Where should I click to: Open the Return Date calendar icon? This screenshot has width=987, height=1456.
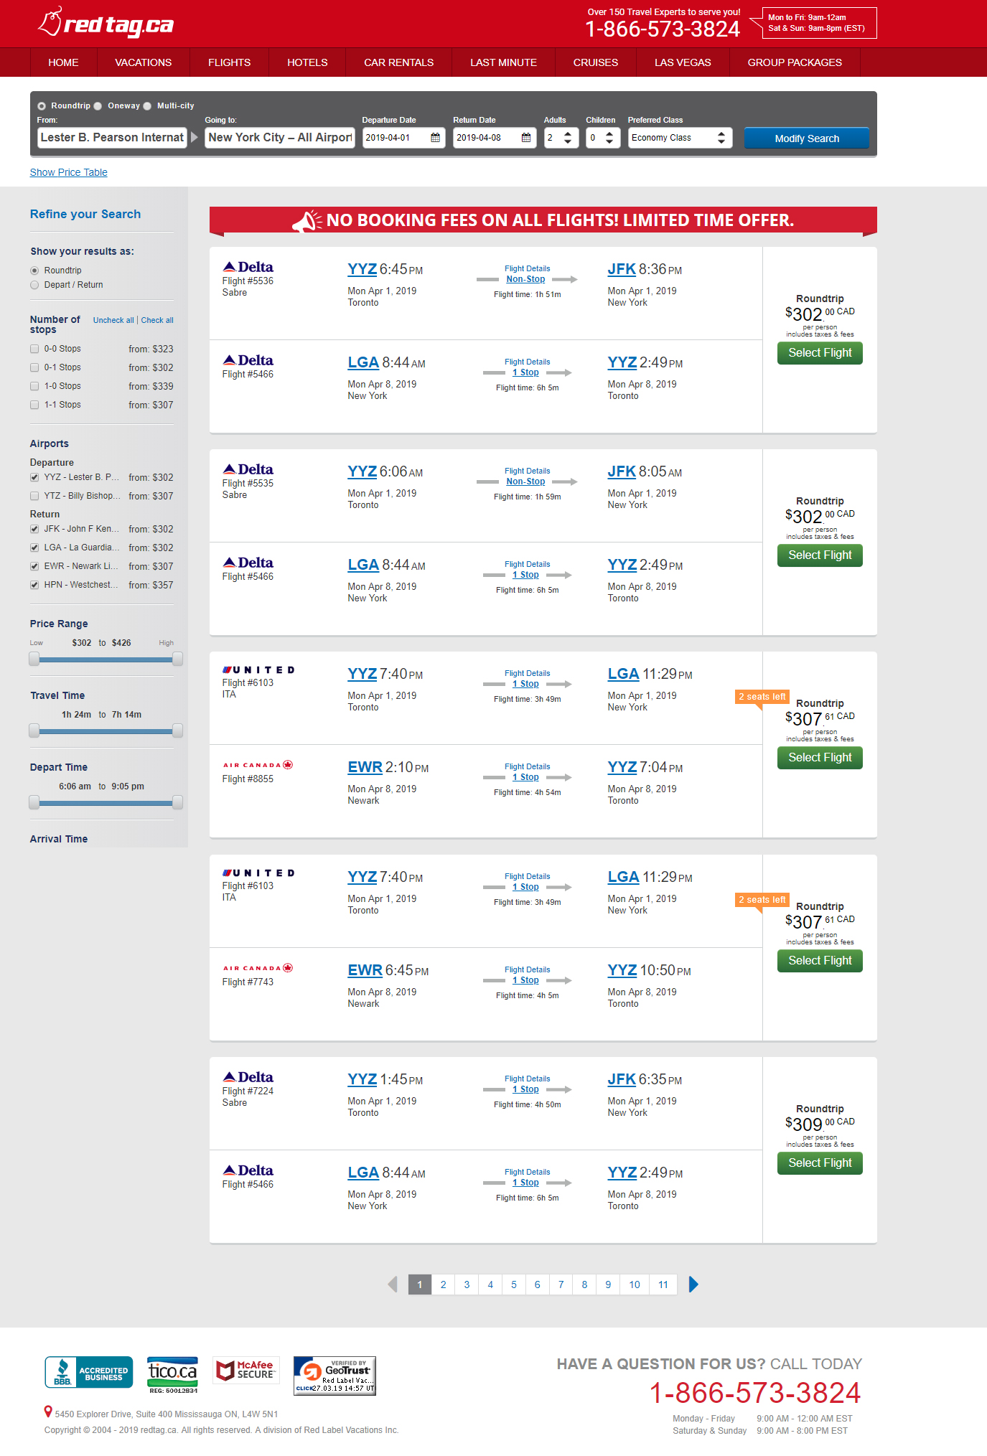click(x=526, y=138)
